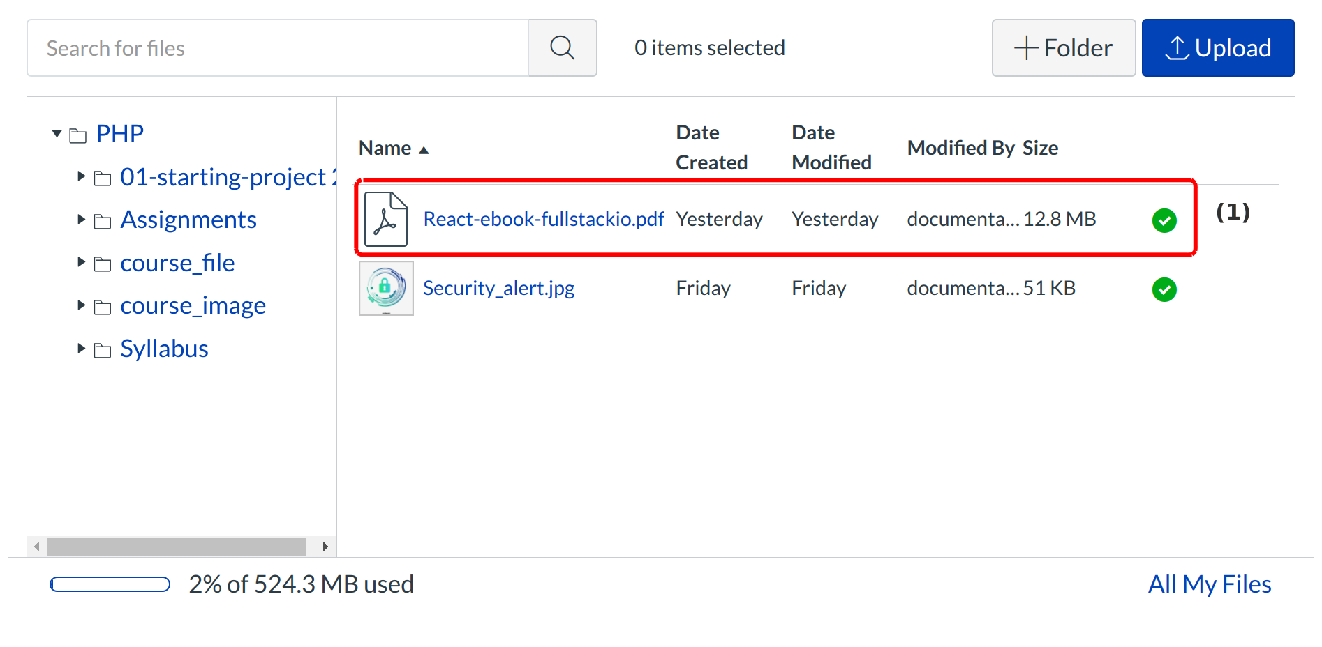1322x647 pixels.
Task: Sort files by Name column
Action: coord(385,148)
